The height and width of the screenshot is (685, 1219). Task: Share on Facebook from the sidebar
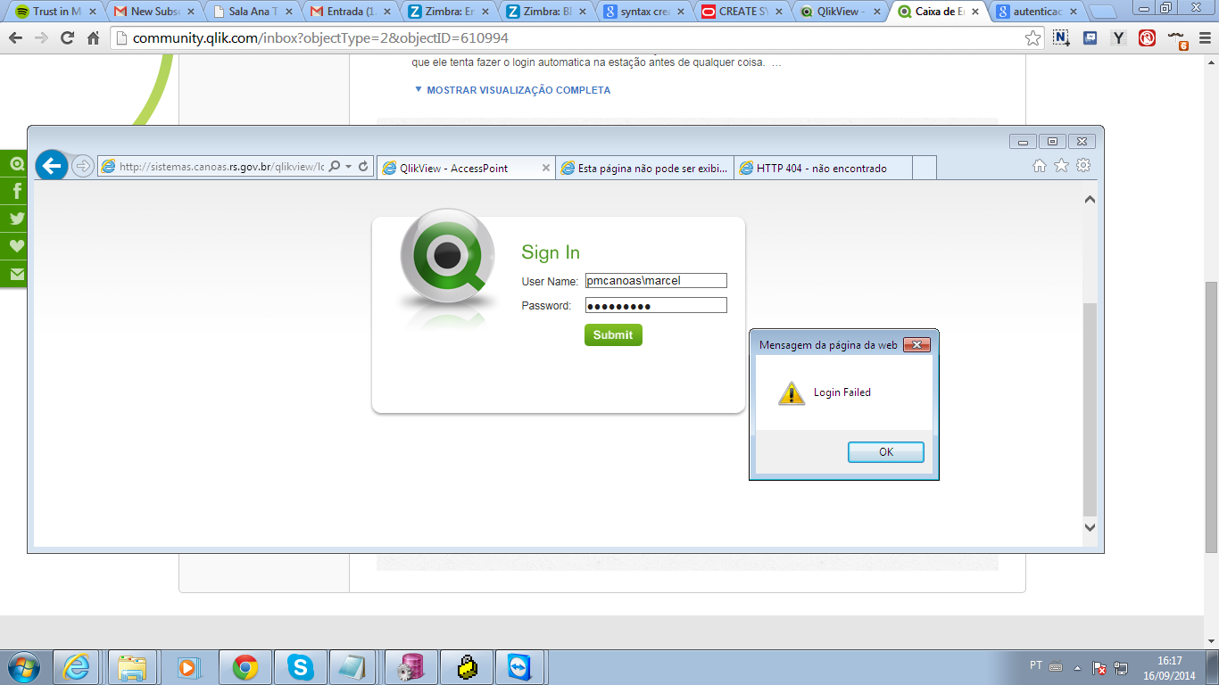point(16,191)
